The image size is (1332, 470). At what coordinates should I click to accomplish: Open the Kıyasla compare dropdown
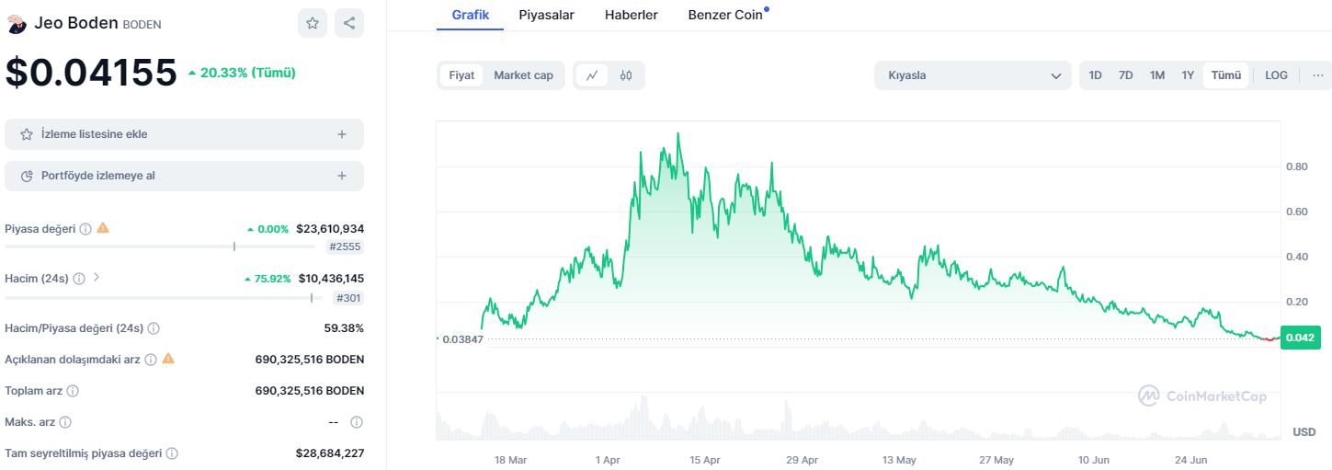coord(973,75)
